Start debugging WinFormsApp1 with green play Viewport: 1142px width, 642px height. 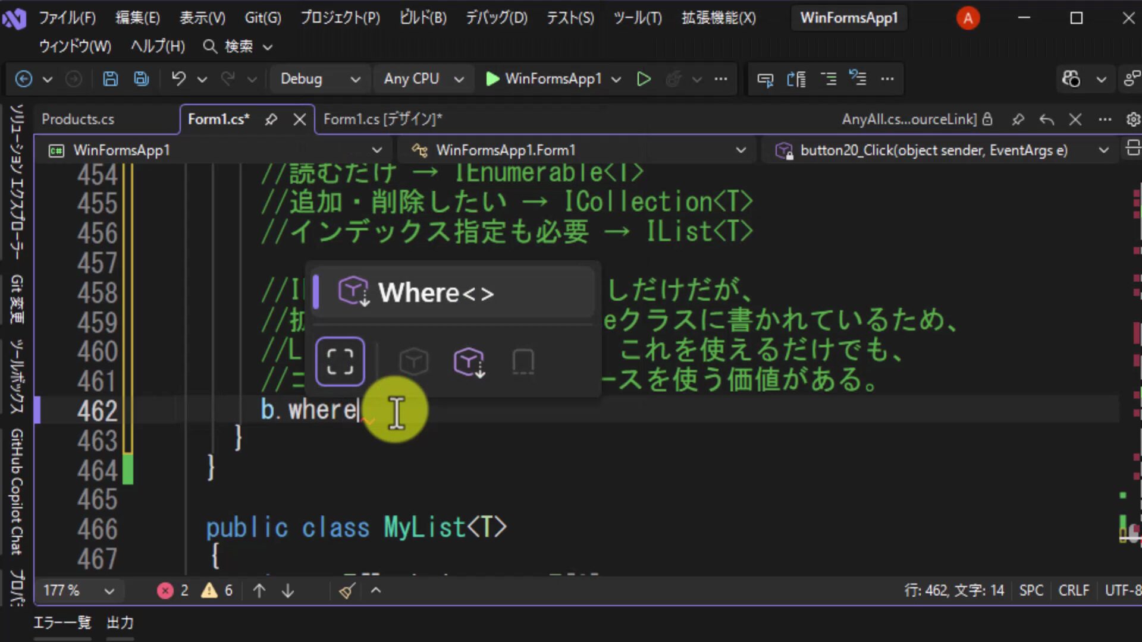[544, 79]
